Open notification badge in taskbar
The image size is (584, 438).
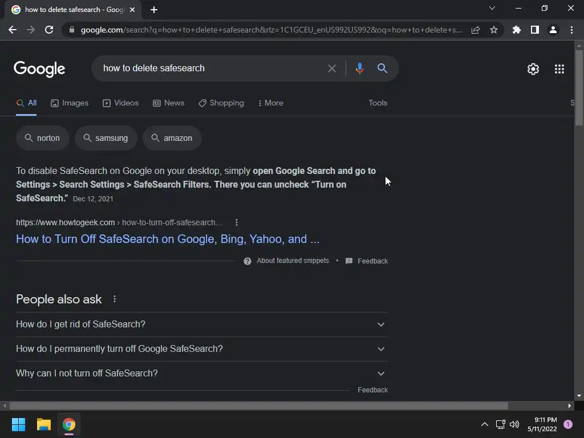tap(568, 424)
